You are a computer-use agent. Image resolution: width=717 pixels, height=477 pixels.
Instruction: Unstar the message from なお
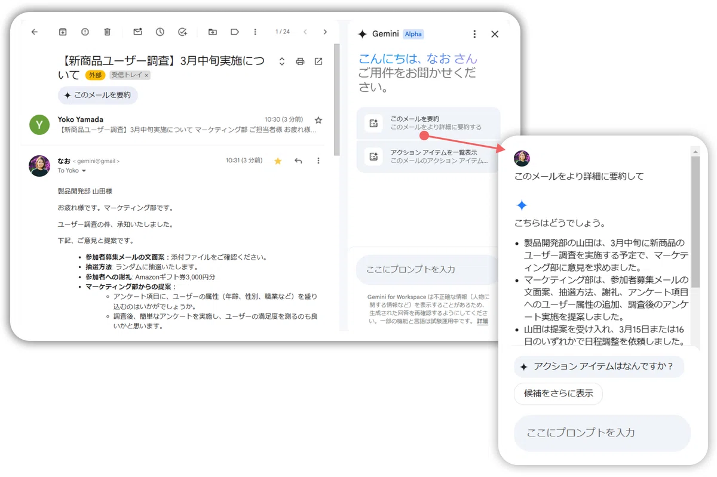(x=278, y=161)
